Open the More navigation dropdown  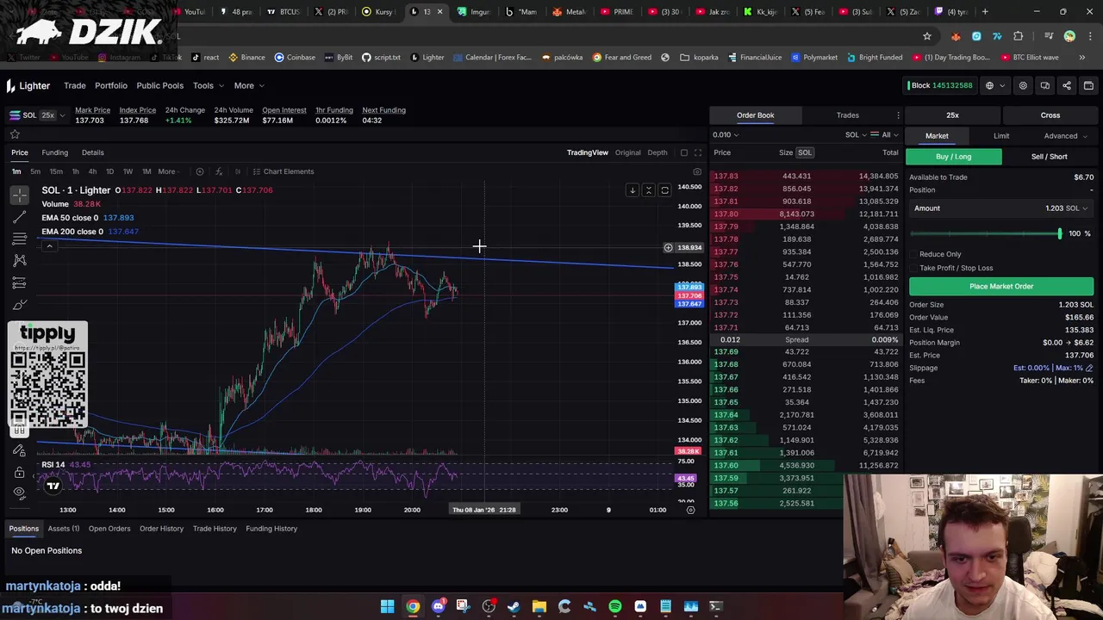(x=248, y=85)
